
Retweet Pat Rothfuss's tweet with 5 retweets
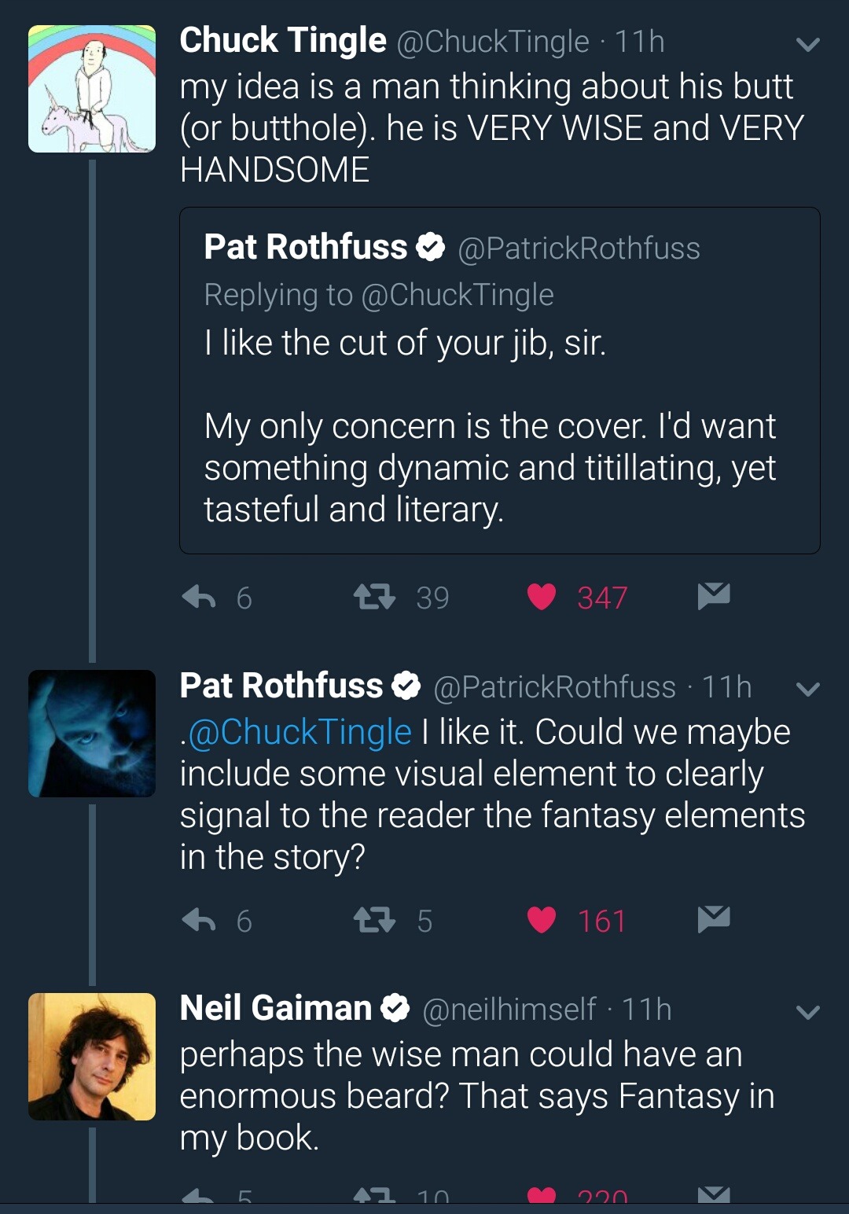374,920
